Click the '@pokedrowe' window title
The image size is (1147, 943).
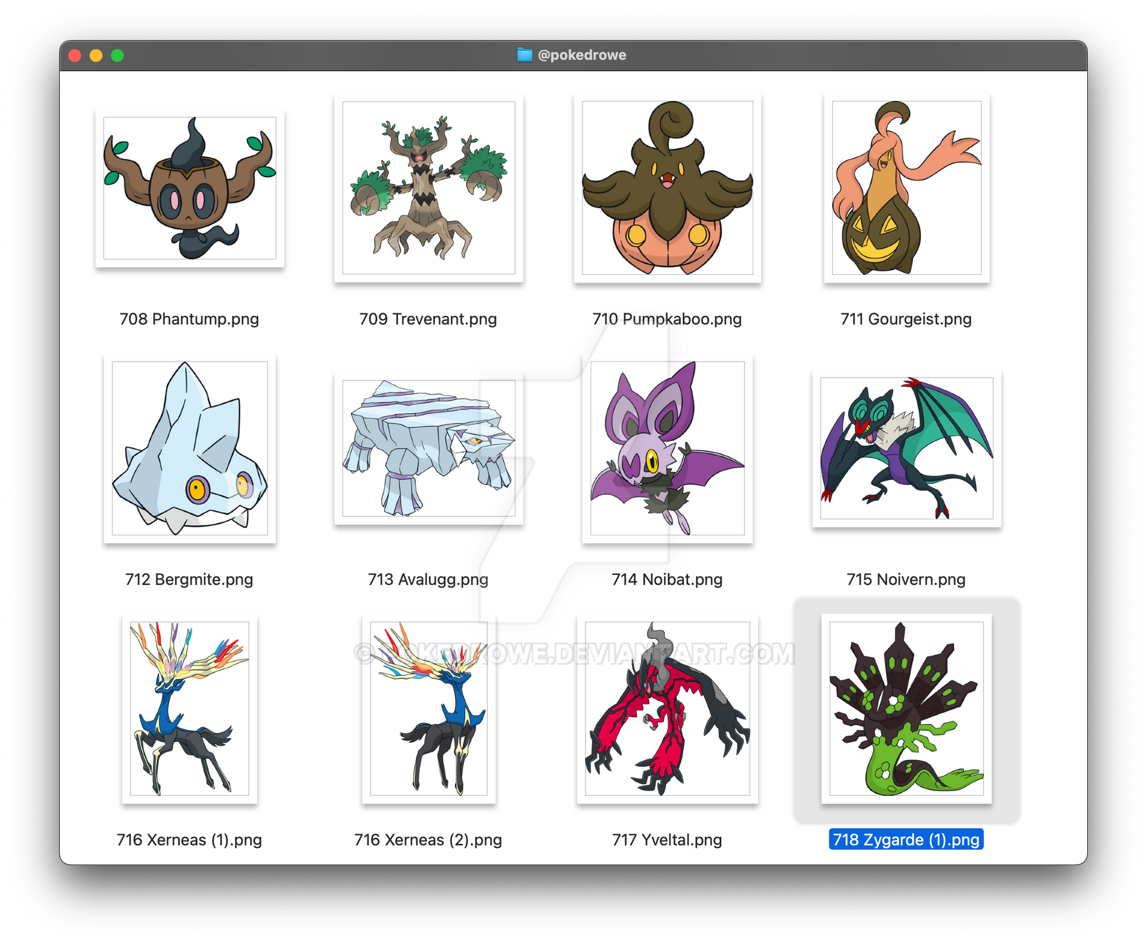point(582,55)
